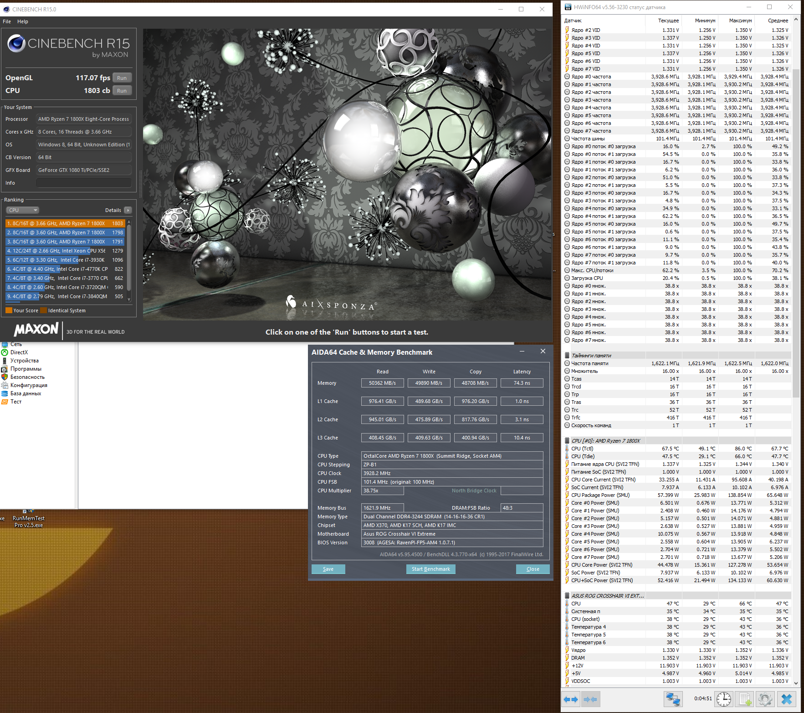Click the Cinebench title bar app icon
Viewport: 804px width, 713px height.
(6, 9)
